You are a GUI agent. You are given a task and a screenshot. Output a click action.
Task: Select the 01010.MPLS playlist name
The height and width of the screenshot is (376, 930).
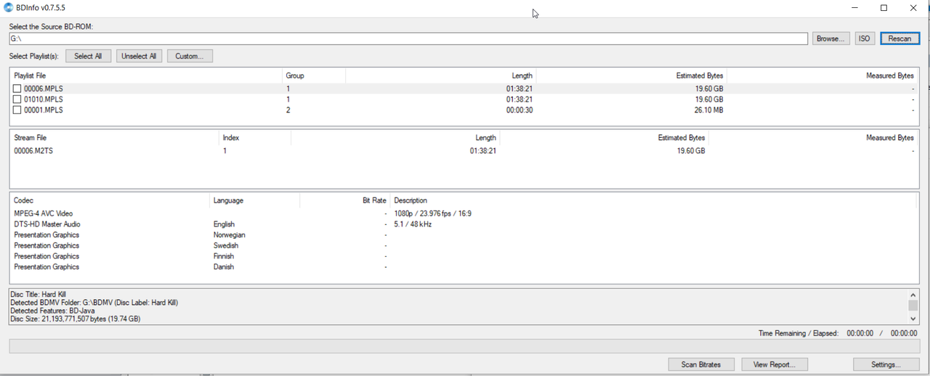coord(44,99)
